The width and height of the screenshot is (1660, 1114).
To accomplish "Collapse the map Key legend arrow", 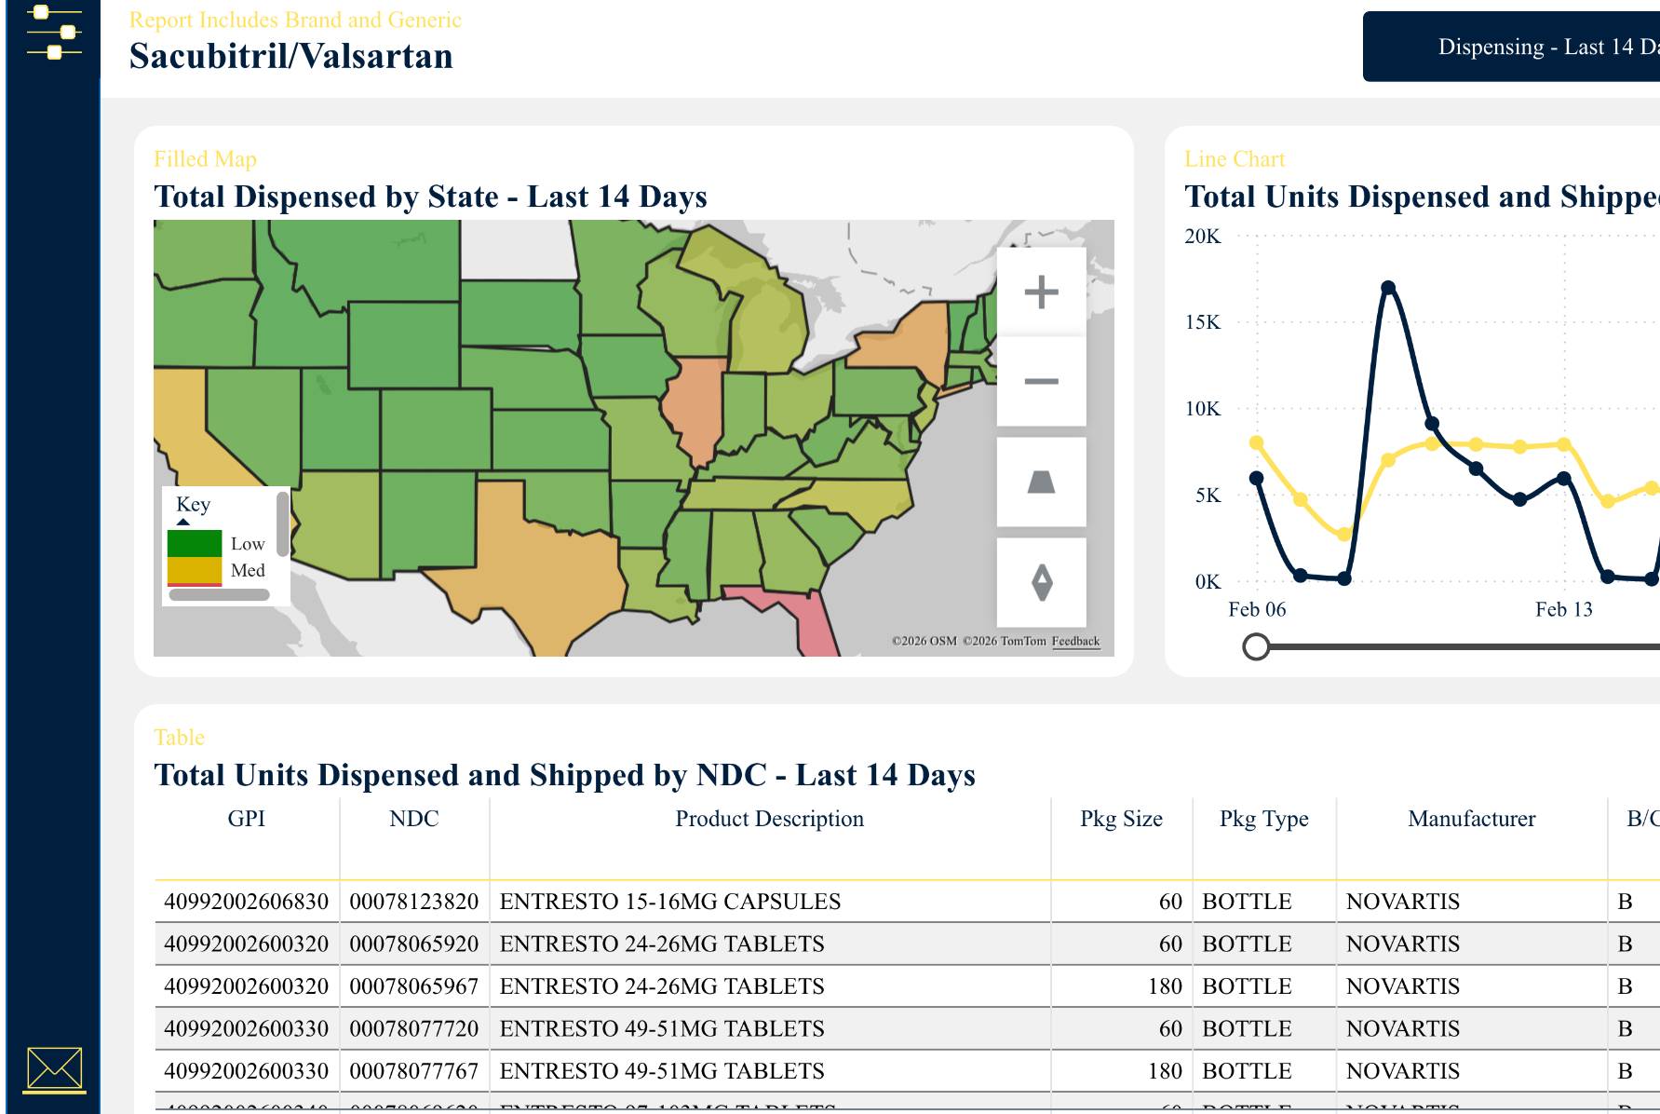I will coord(183,522).
